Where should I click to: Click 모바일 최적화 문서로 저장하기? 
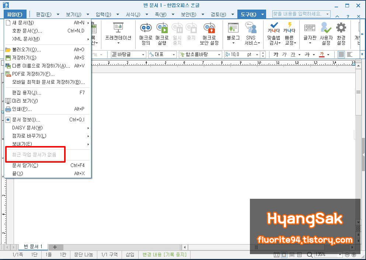48,82
